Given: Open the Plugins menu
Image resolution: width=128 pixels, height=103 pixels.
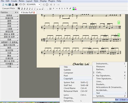Looking at the screenshot, I should tap(52, 1).
